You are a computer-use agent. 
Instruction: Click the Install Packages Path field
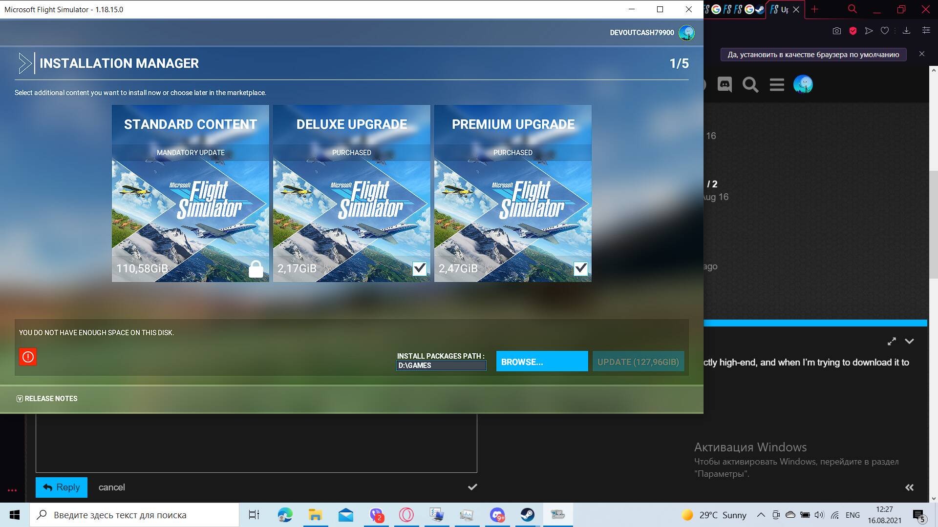tap(441, 365)
